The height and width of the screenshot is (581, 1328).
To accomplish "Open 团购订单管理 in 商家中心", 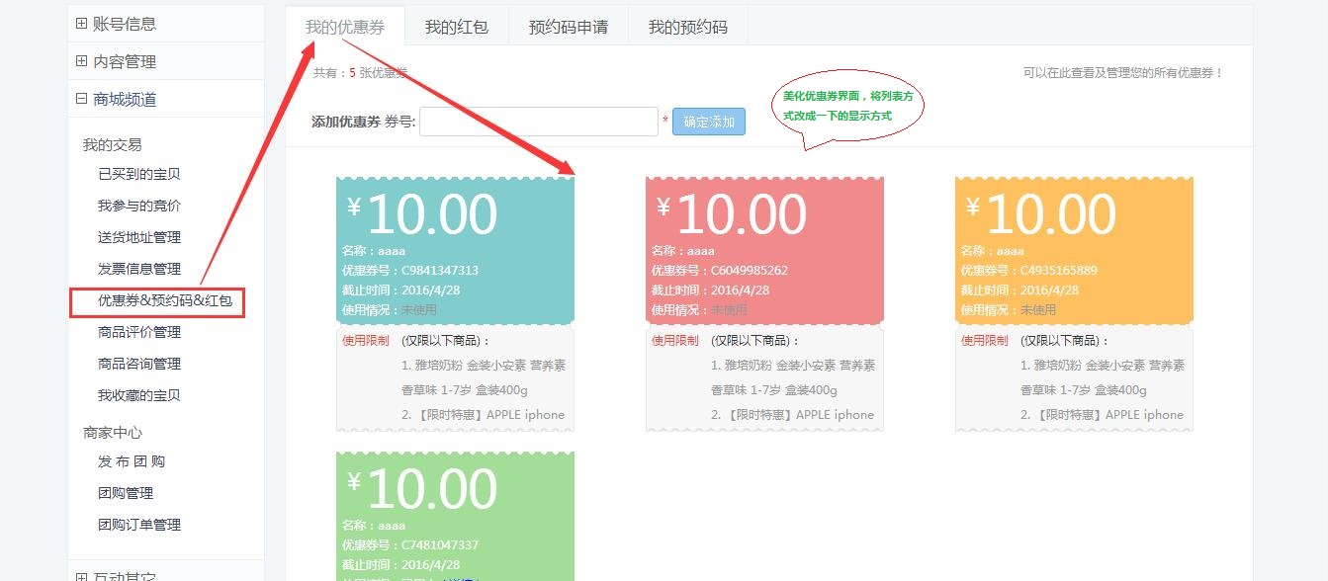I will click(139, 525).
